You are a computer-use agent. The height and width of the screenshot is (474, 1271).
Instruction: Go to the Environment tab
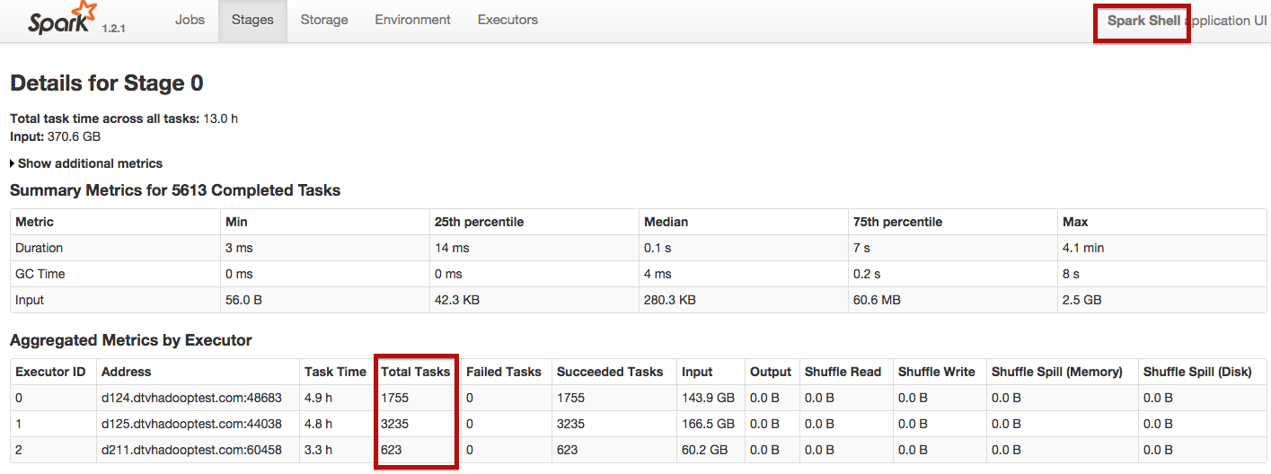[413, 20]
